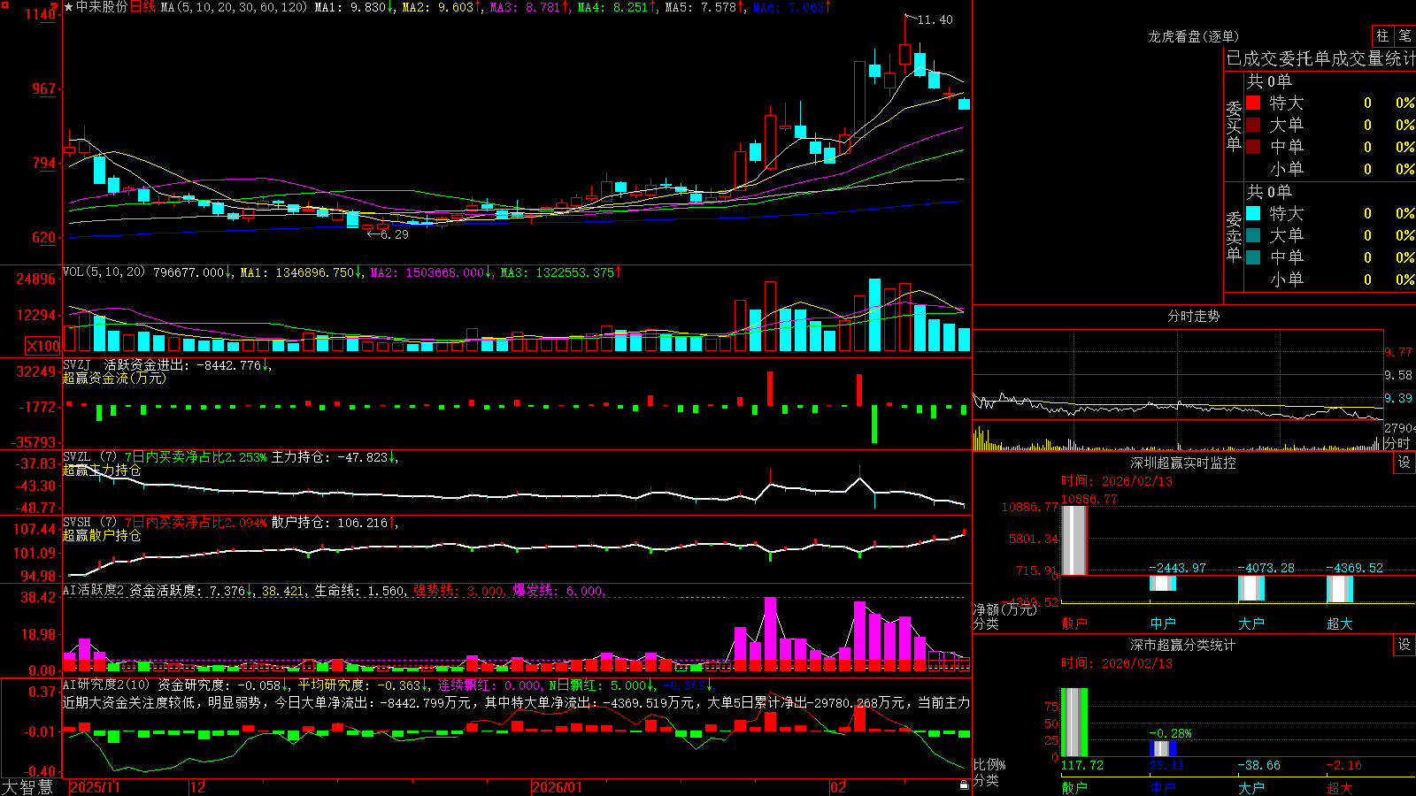
Task: Click the cyan 特大 sell-order swatch
Action: (1253, 213)
